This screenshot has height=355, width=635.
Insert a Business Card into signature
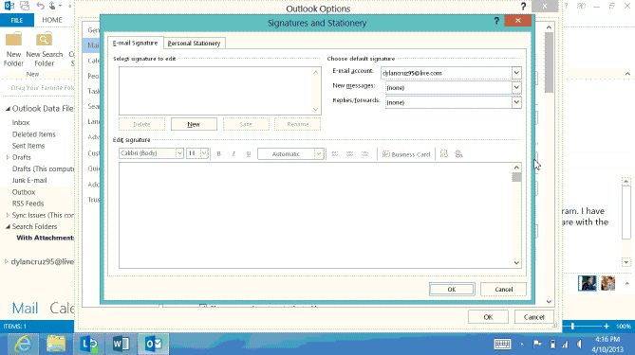(406, 154)
